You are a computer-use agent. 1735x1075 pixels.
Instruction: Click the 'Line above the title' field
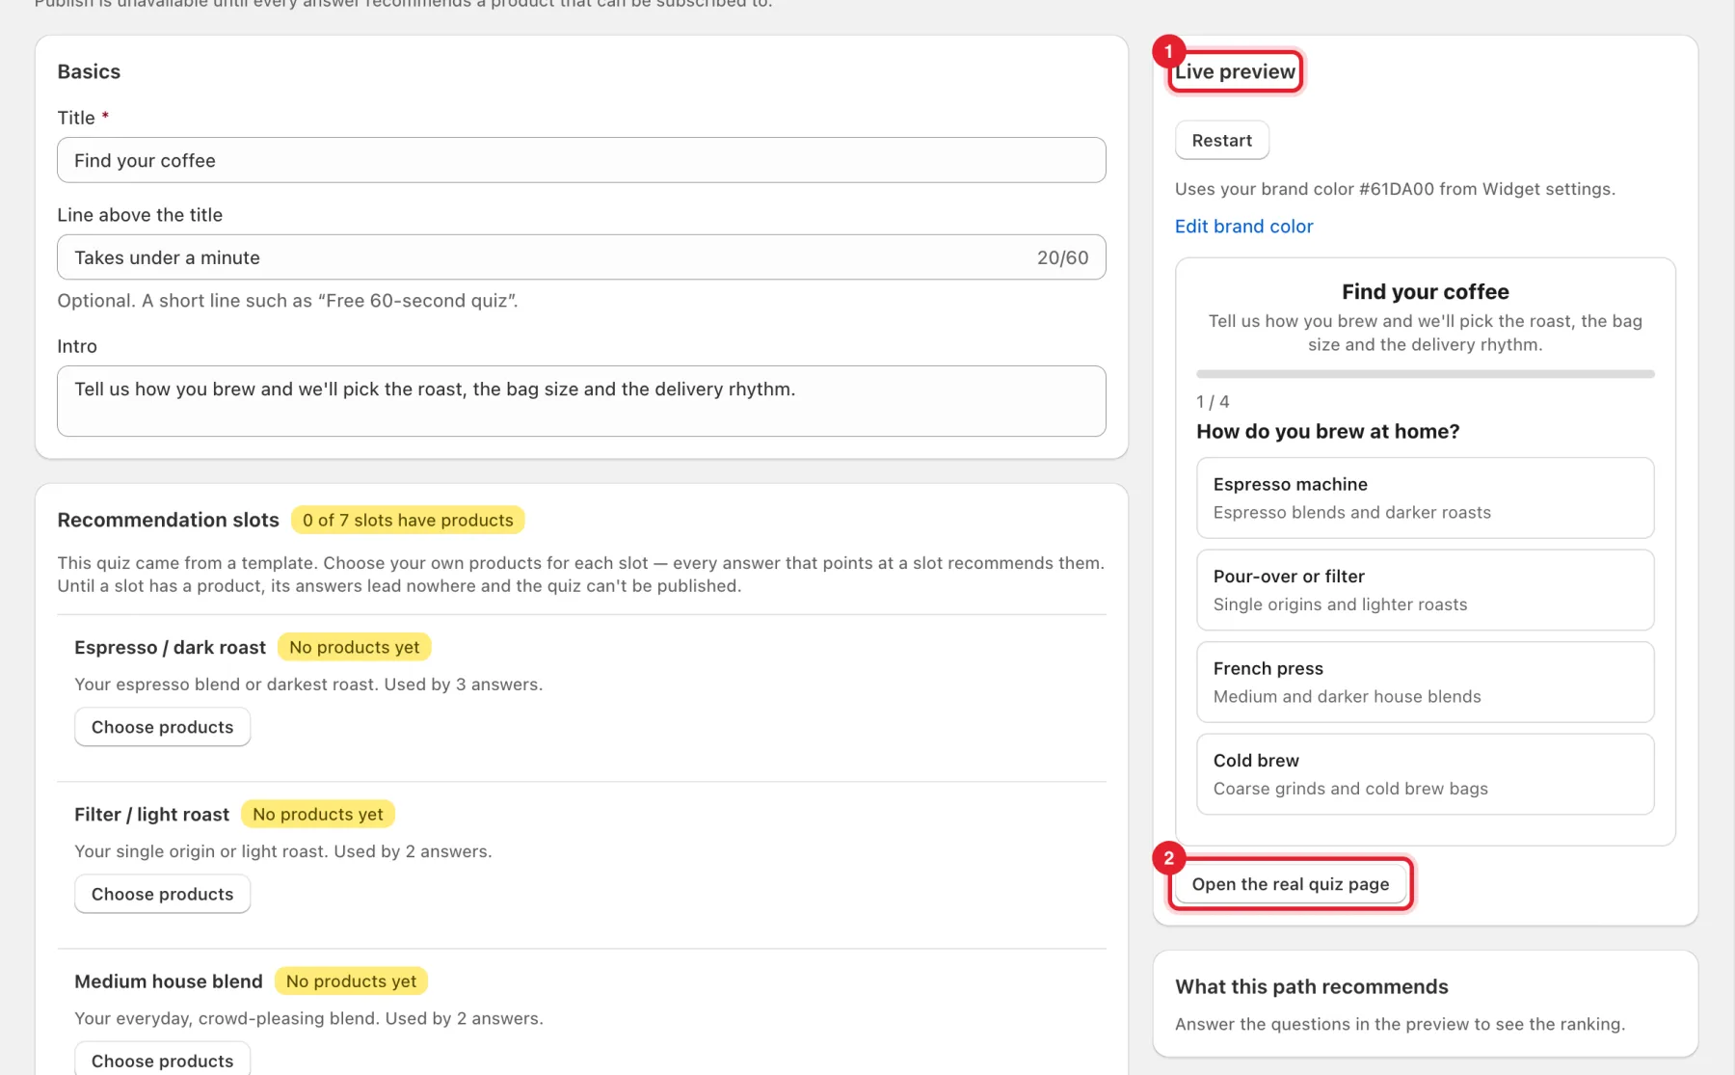coord(581,257)
